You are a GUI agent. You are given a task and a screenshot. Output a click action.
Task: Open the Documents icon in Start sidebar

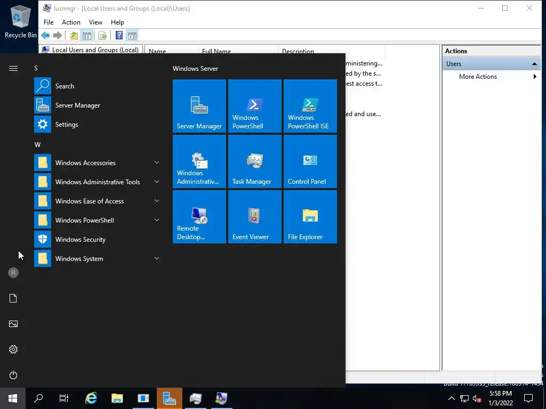(13, 298)
